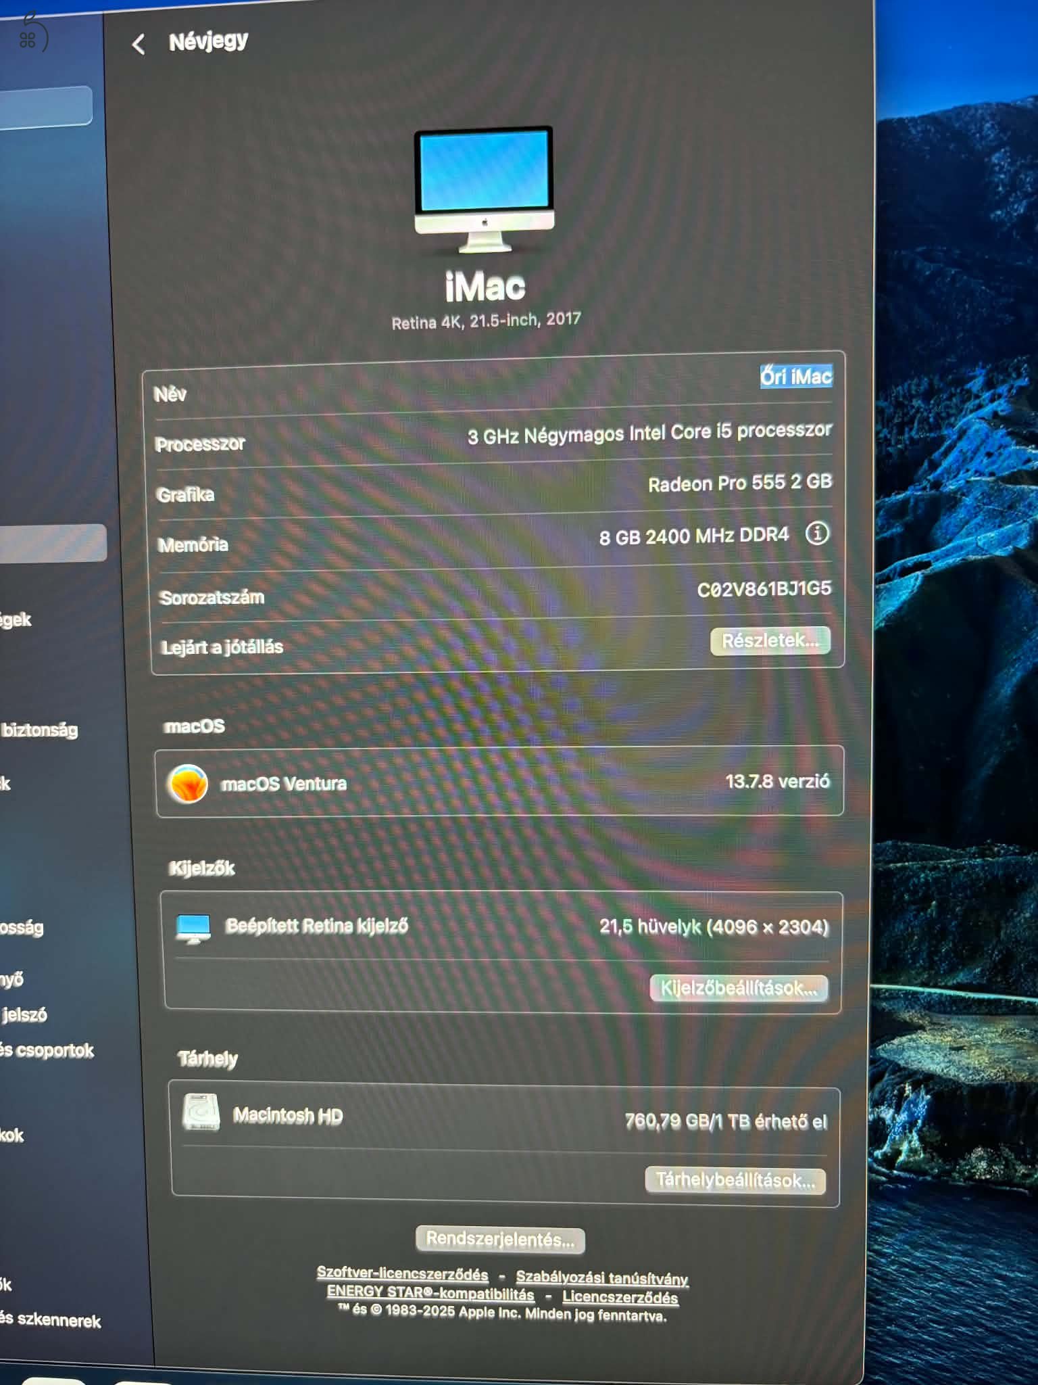Screen dimensions: 1038x1385
Task: Open the ENERGY STAR-kompatibilitás link
Action: (430, 1294)
